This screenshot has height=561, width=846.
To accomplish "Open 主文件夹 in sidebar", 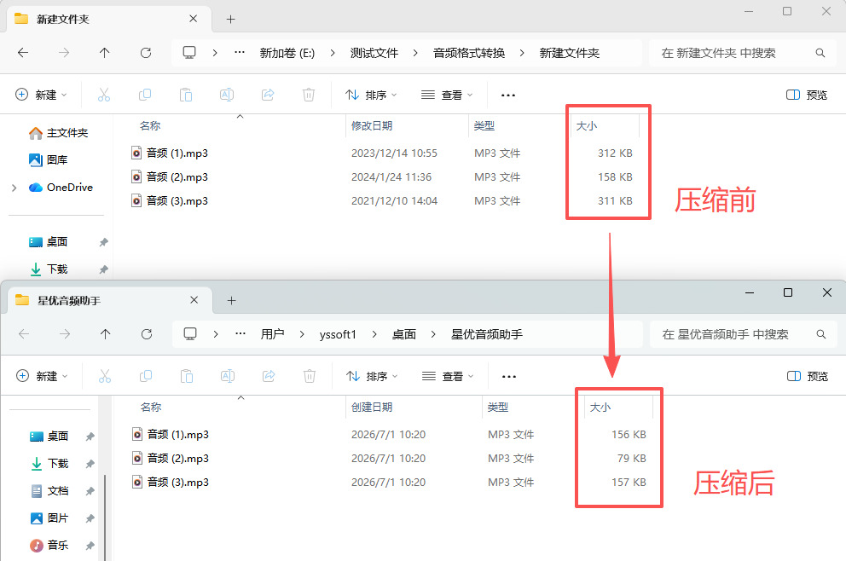I will coord(58,133).
